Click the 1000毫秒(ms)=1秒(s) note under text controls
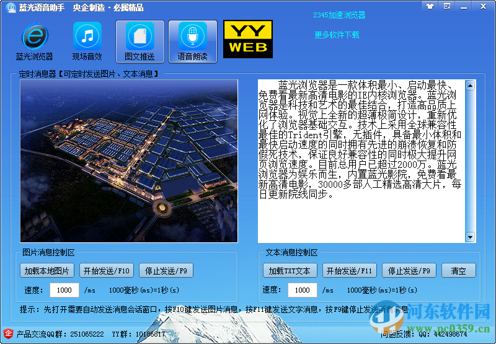The height and width of the screenshot is (344, 496). (382, 290)
